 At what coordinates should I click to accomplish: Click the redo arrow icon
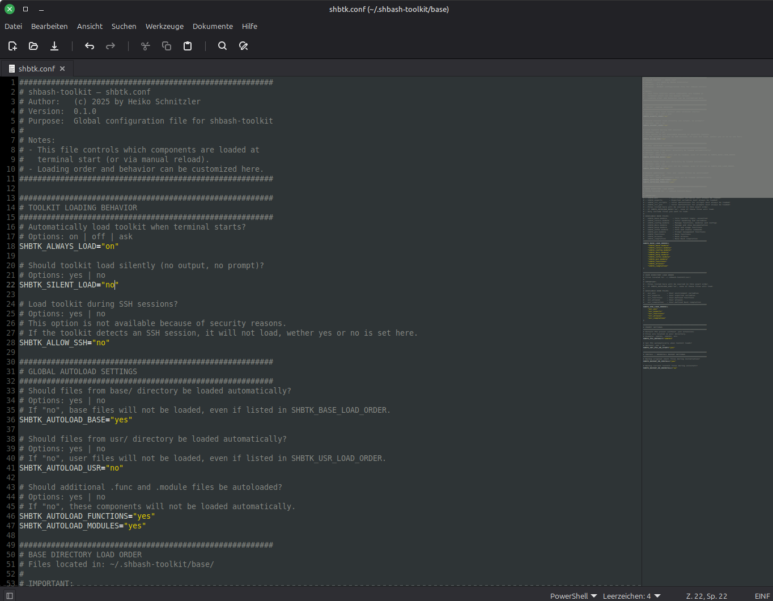[111, 46]
